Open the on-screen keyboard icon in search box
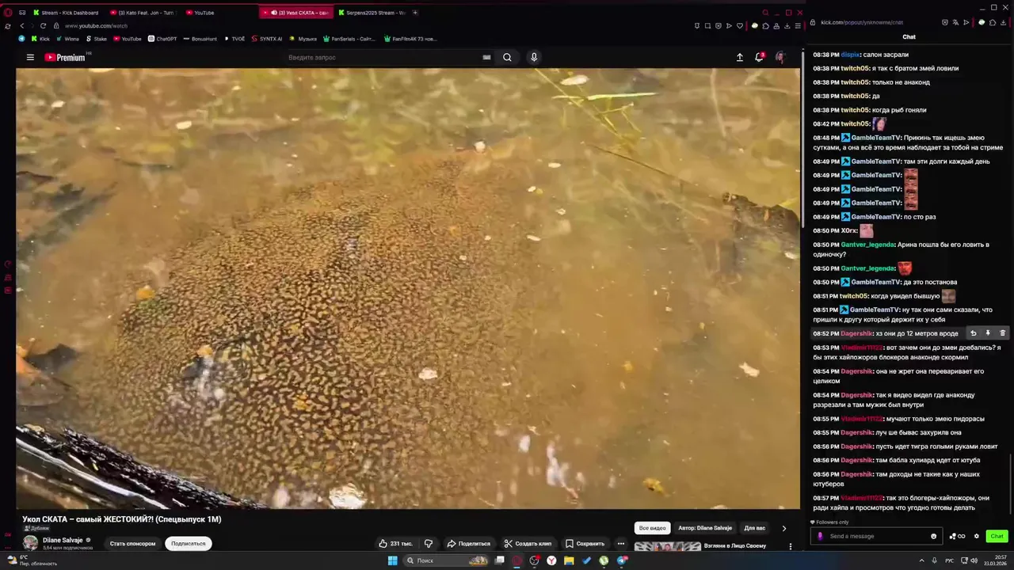1014x570 pixels. (486, 57)
